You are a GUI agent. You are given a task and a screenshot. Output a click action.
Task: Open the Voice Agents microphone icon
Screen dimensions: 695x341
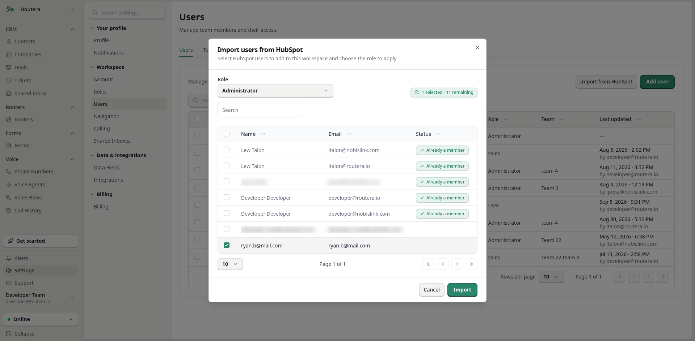[x=9, y=185]
